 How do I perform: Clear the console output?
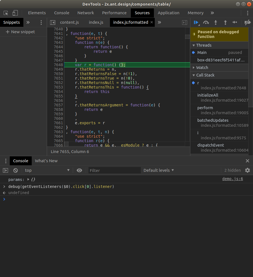click(x=16, y=170)
